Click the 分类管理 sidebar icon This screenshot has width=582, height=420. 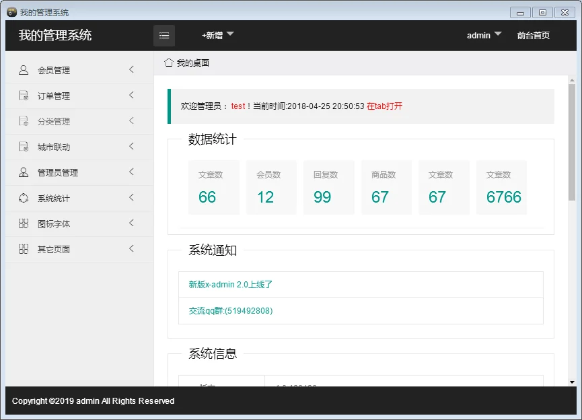24,121
